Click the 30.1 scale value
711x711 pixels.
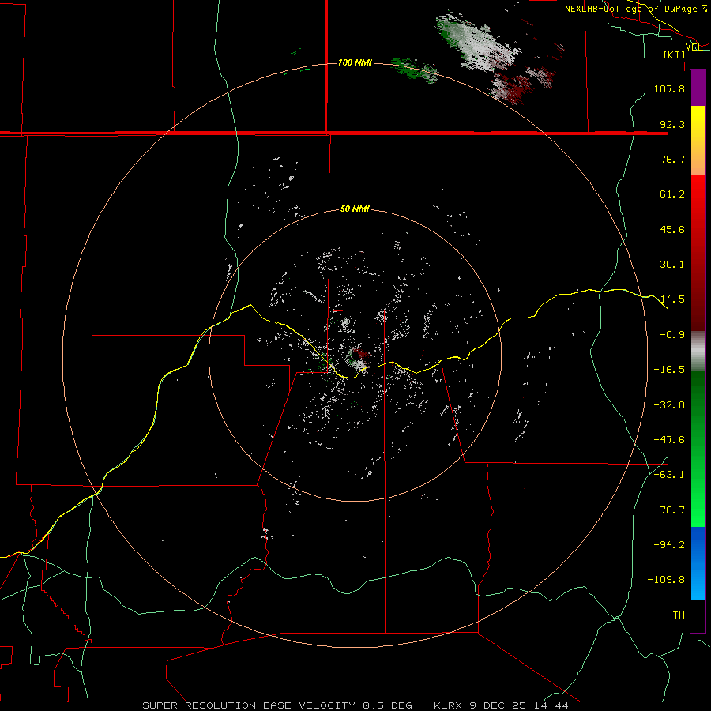point(672,265)
